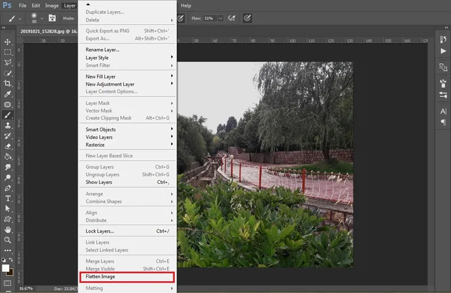Select the Horizontal Type tool

coord(7,199)
